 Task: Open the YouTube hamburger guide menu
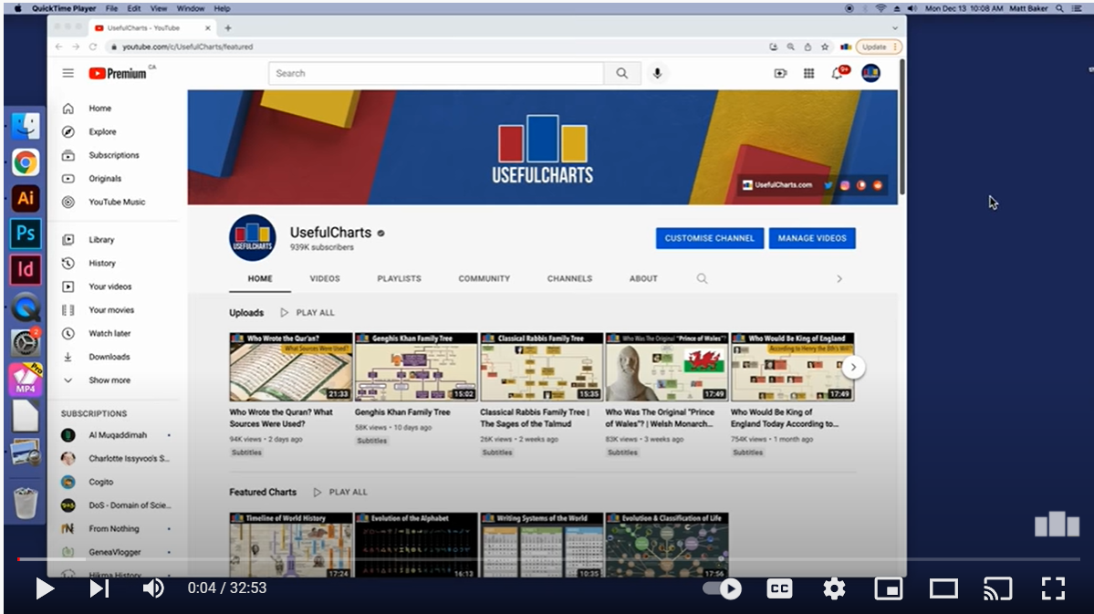click(x=68, y=73)
